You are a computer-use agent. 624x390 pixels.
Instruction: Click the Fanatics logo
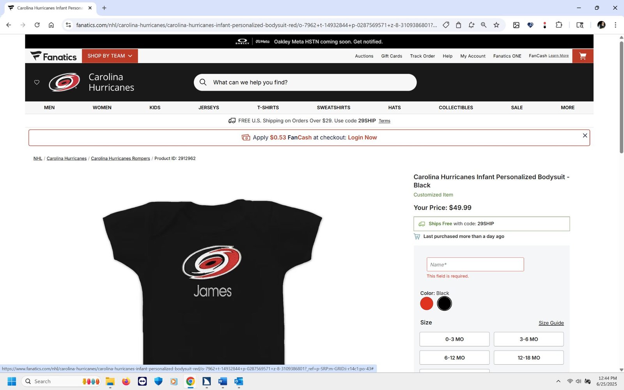[x=53, y=57]
